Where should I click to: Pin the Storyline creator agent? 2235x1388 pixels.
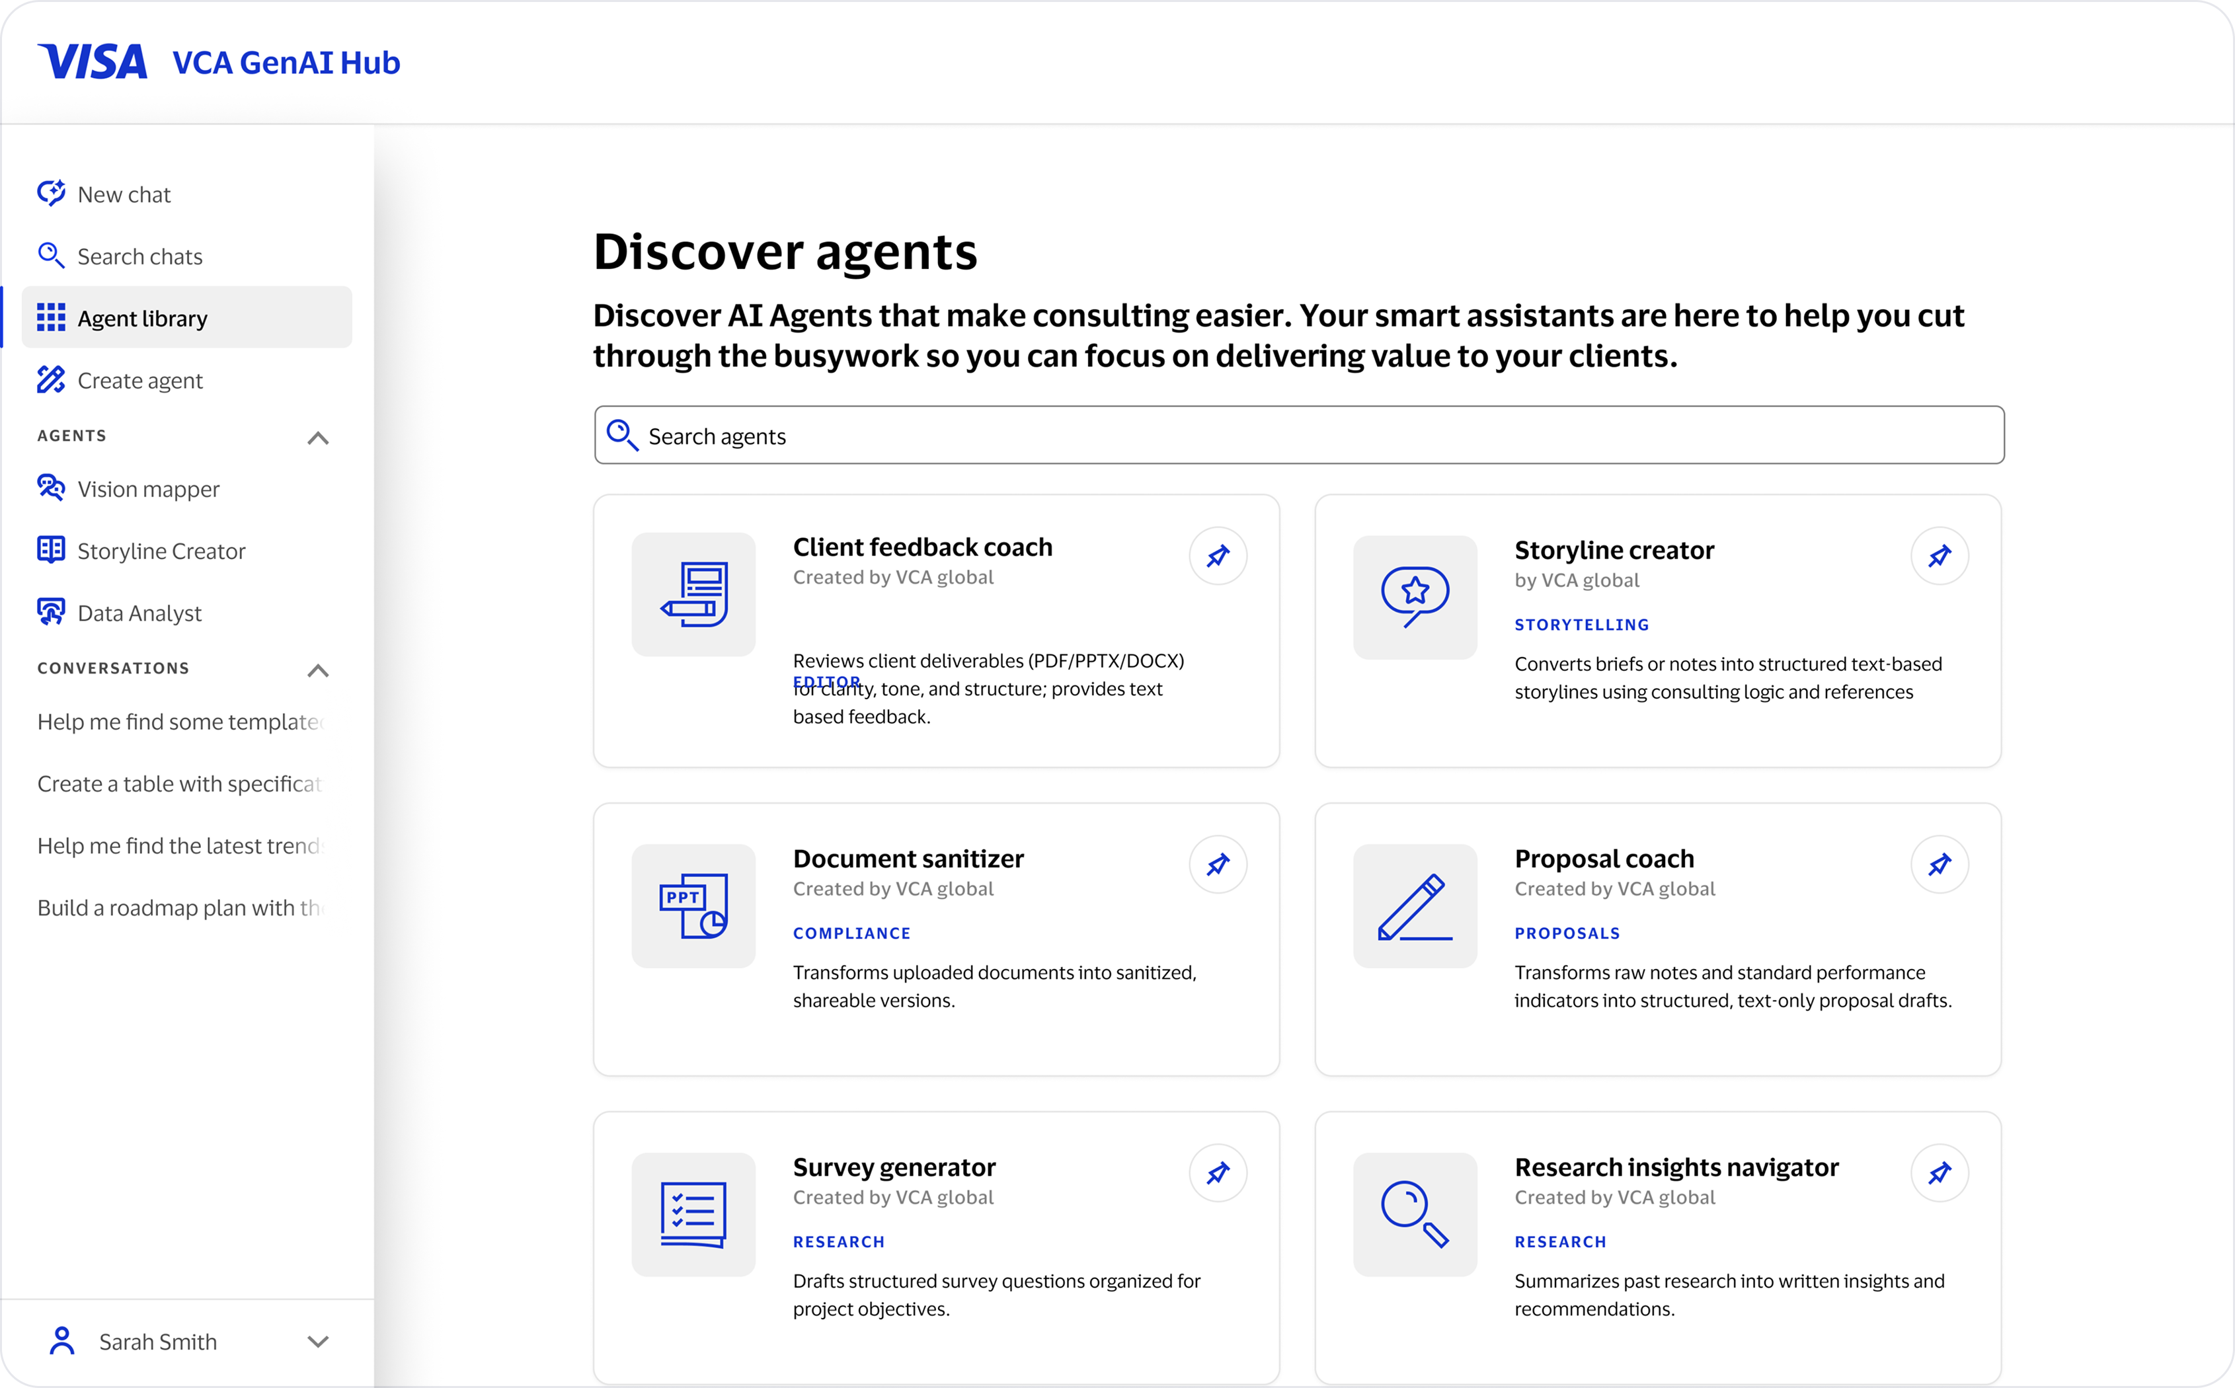point(1940,555)
